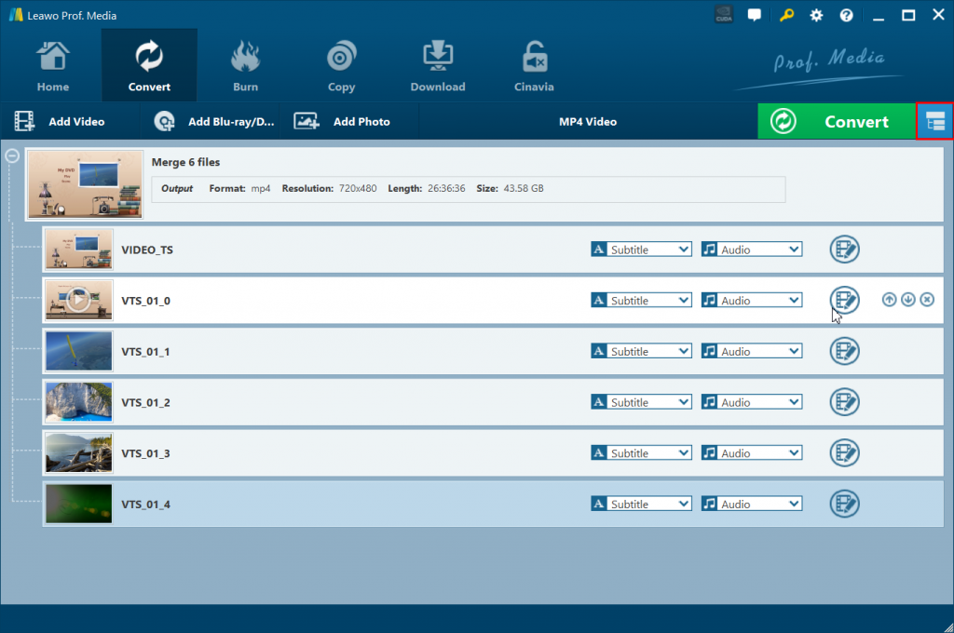Edit the VTS_01_1 video
Screen dimensions: 954x633
[x=844, y=351]
